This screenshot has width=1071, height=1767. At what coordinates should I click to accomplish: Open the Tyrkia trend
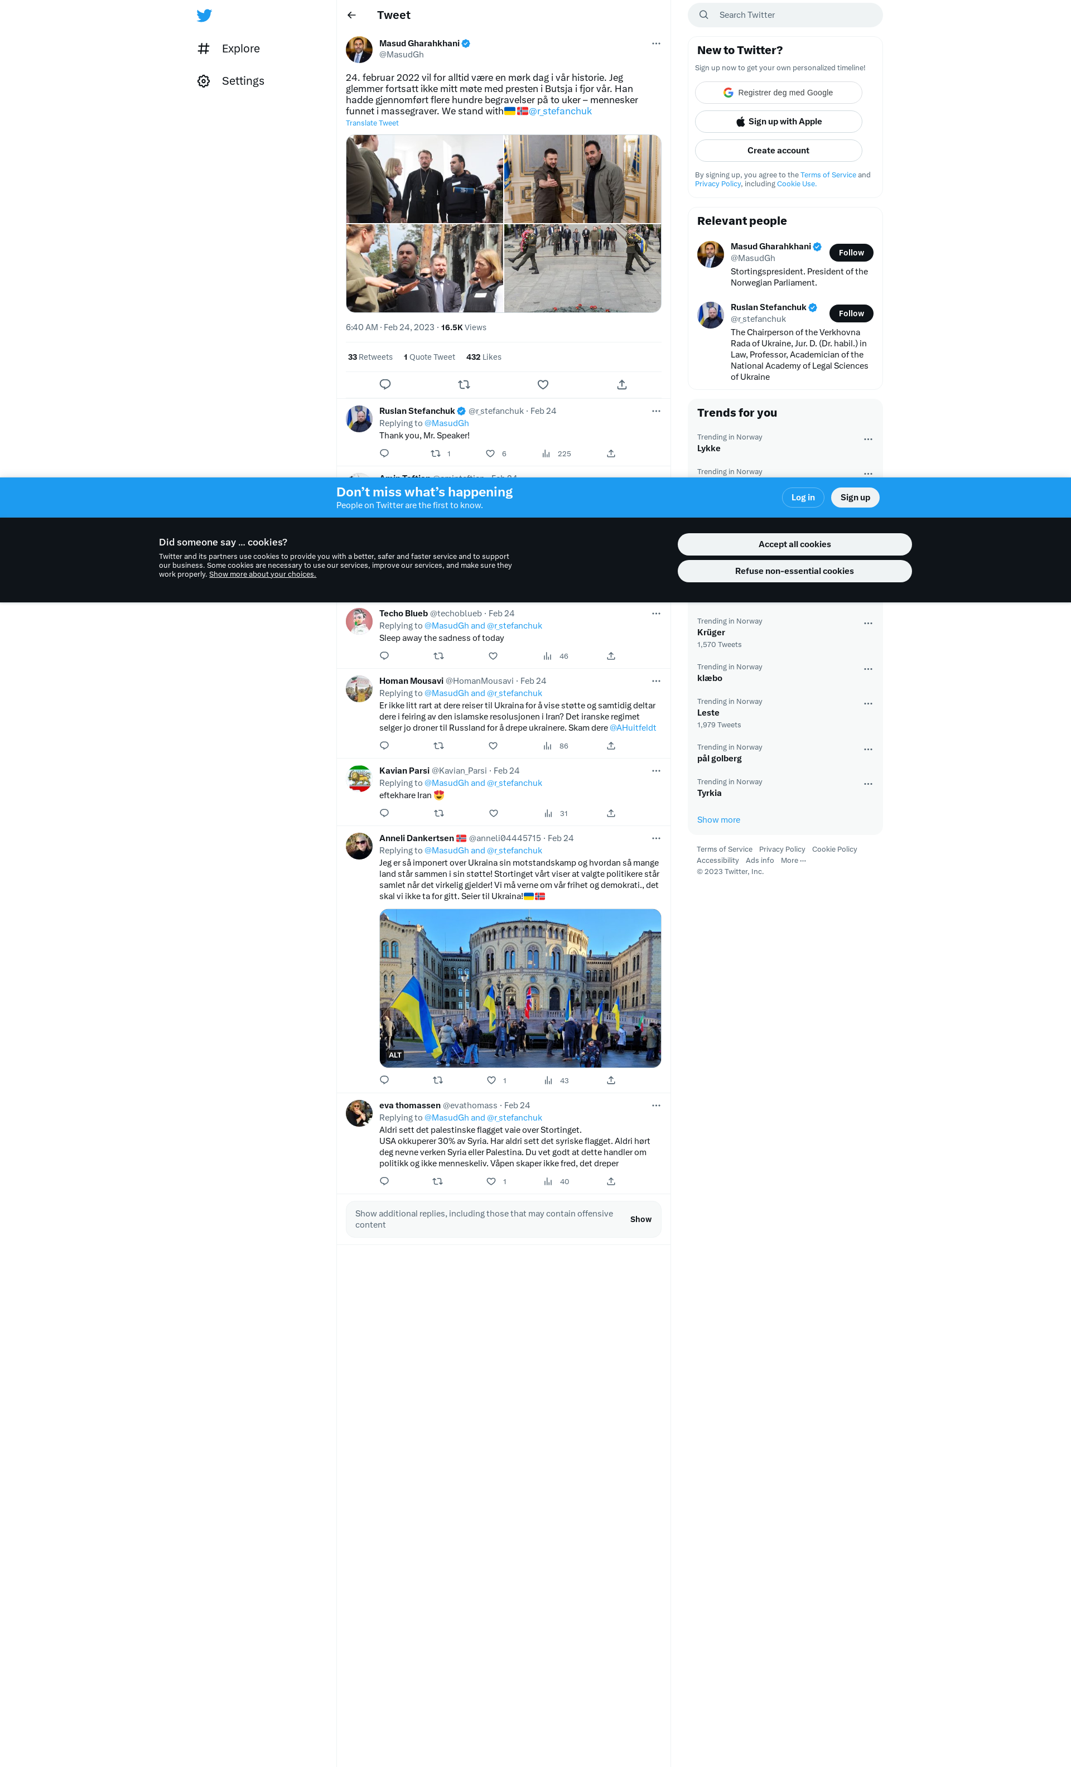pos(785,788)
